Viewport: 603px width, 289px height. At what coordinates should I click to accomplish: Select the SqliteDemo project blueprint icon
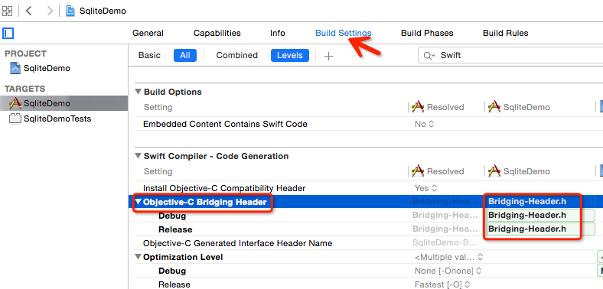(15, 68)
